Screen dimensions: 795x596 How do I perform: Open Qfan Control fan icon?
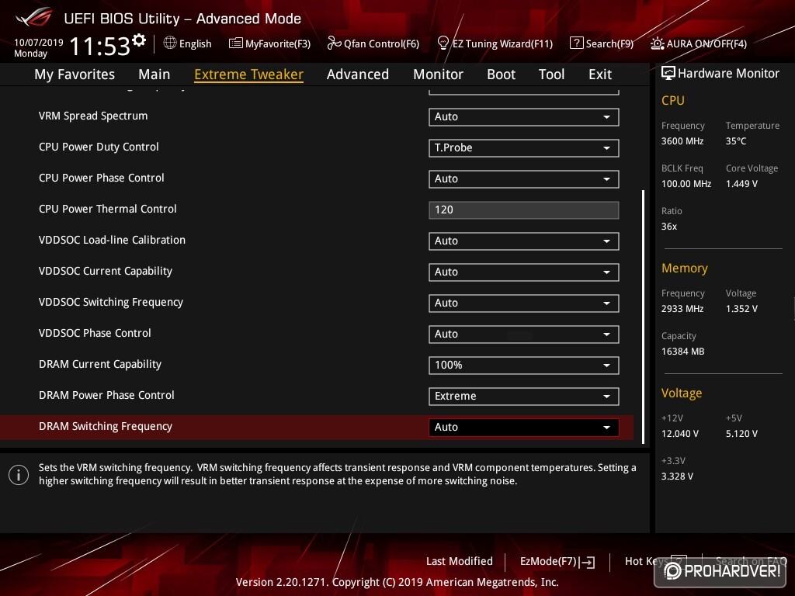point(334,43)
